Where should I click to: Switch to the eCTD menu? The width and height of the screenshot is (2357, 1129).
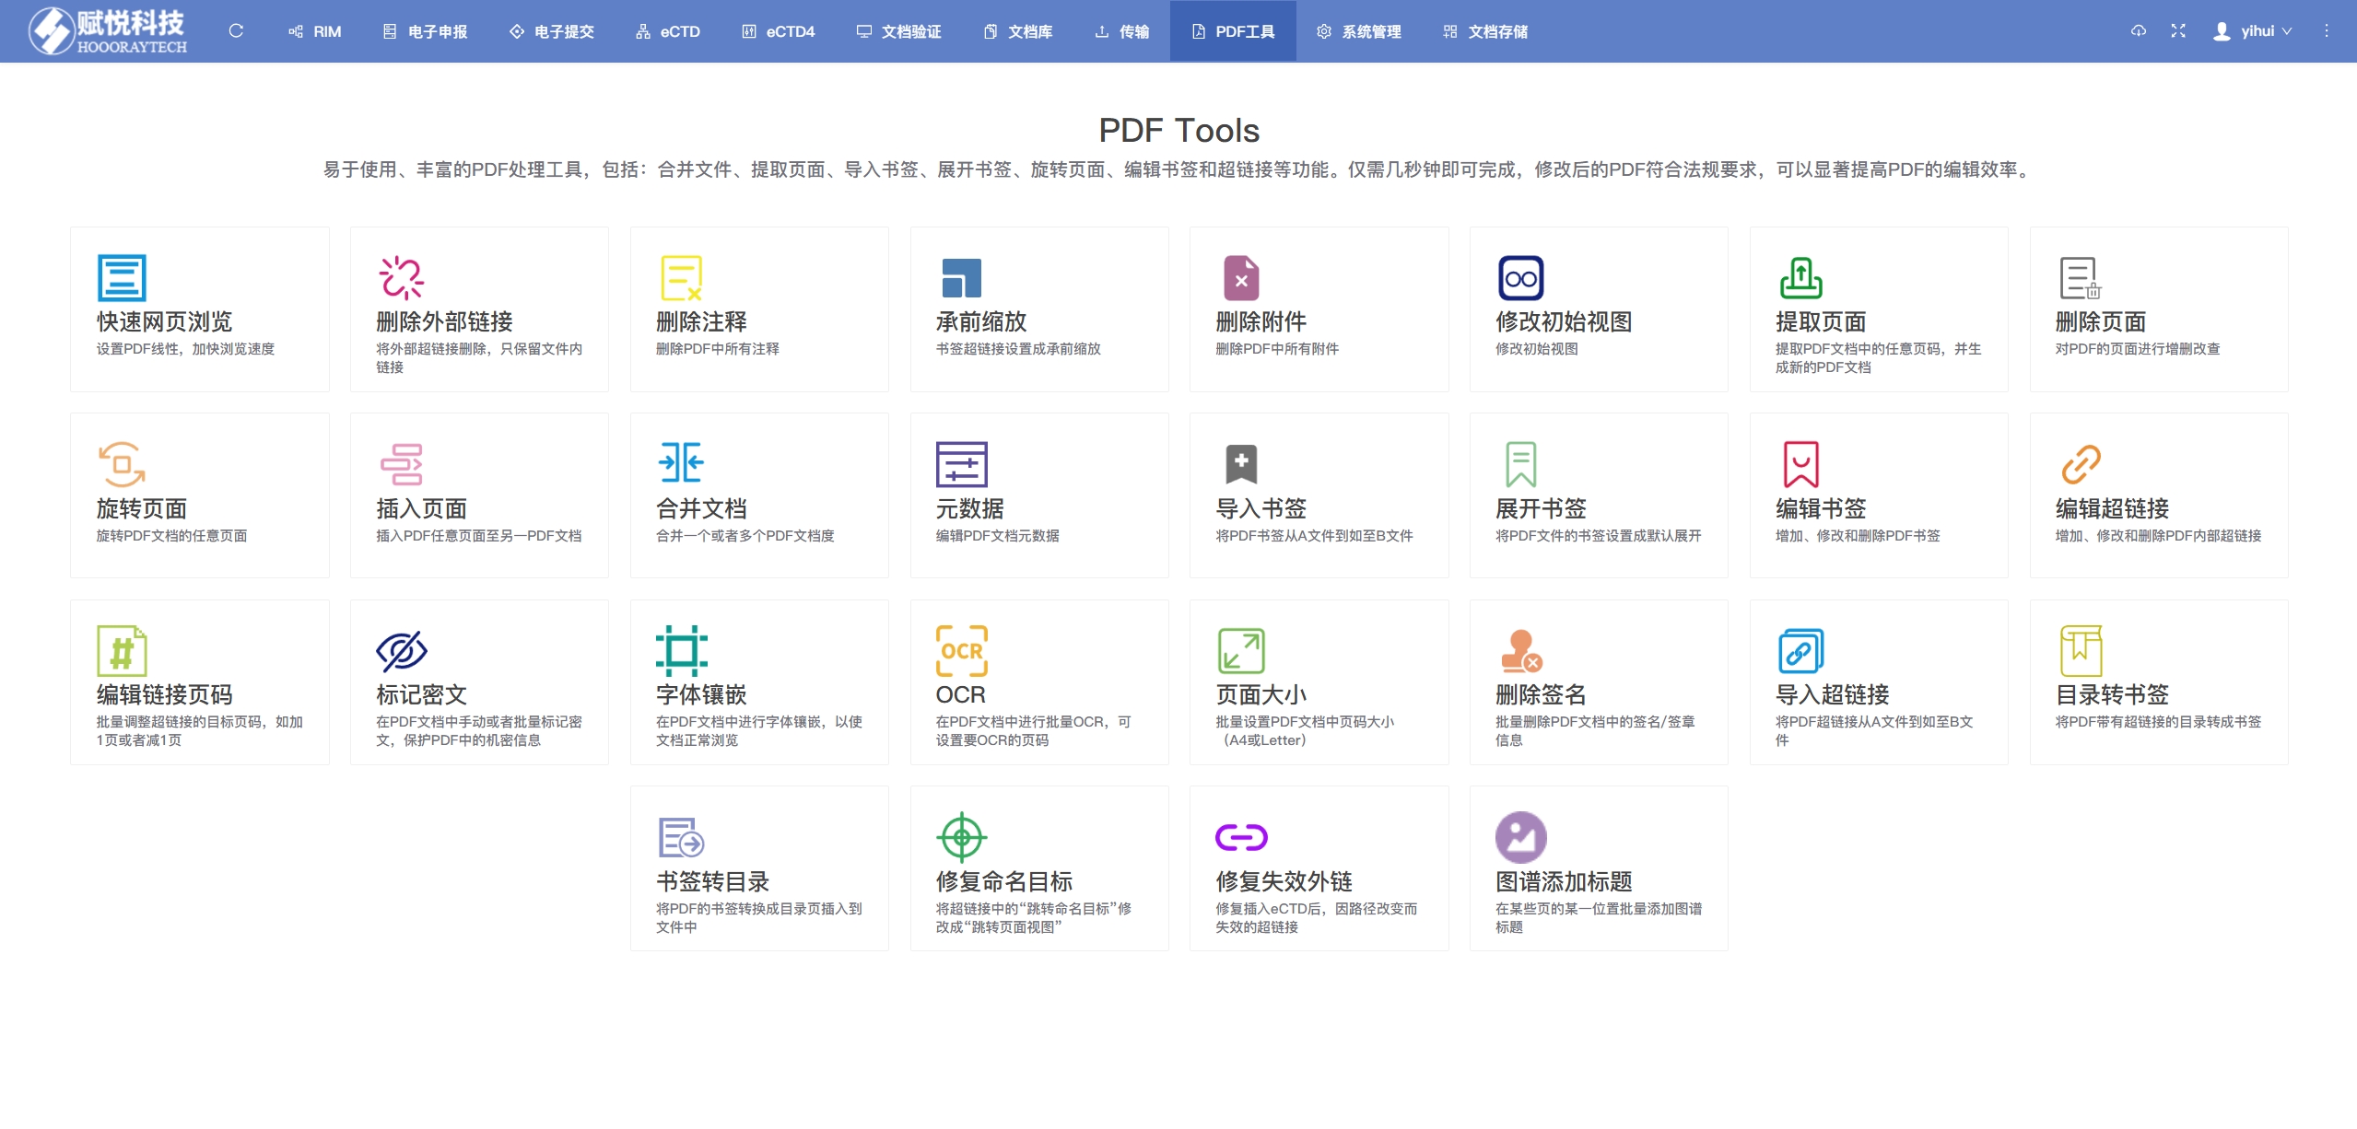coord(668,31)
